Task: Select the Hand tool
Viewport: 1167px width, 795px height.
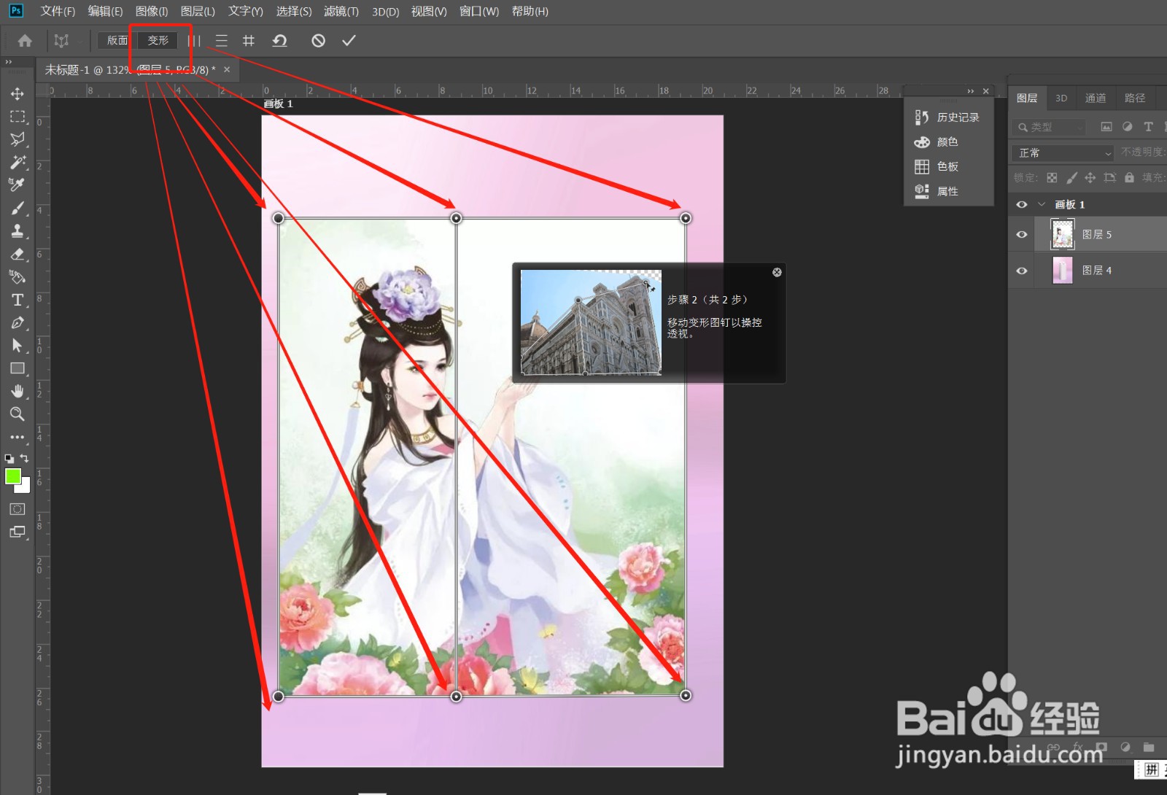Action: pyautogui.click(x=18, y=391)
